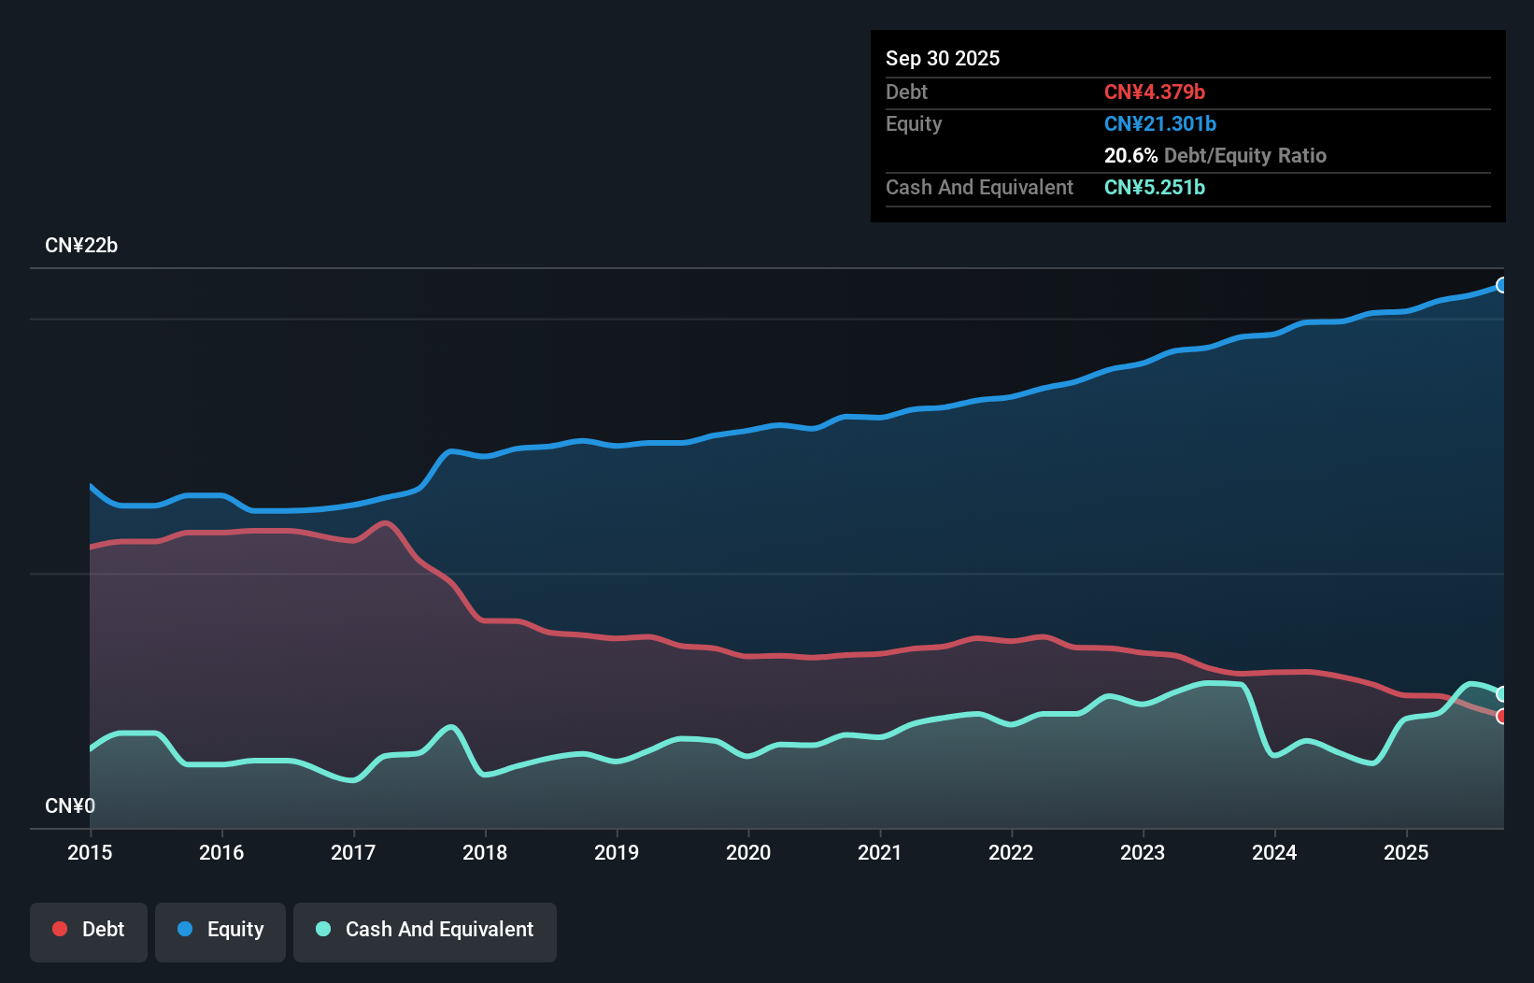The image size is (1534, 983).
Task: Click the CN¥4.379b Debt value in tooltip
Action: [x=1156, y=92]
